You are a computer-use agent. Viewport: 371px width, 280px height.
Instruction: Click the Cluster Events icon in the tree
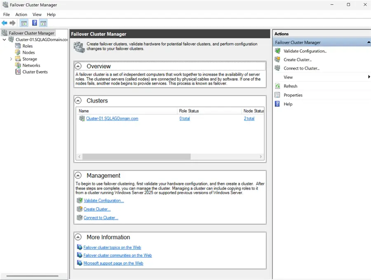[18, 72]
